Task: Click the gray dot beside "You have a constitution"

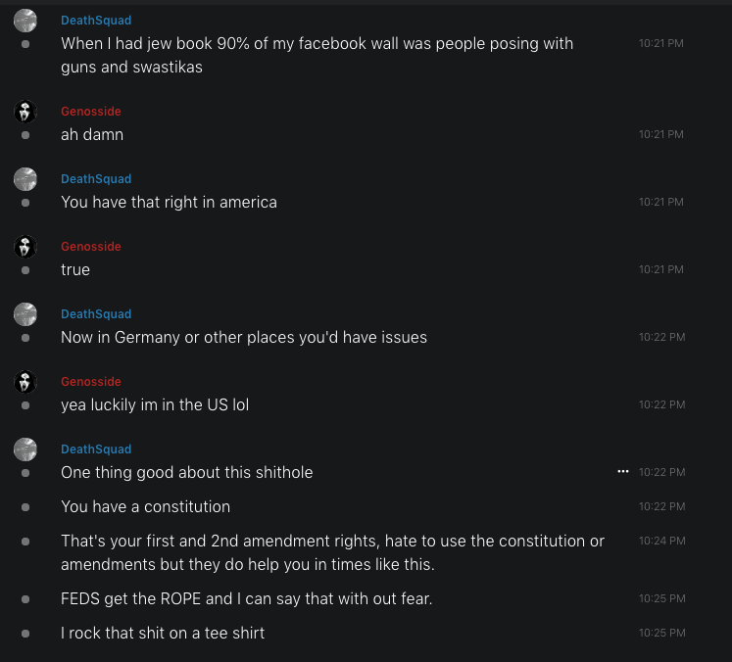Action: [x=25, y=507]
